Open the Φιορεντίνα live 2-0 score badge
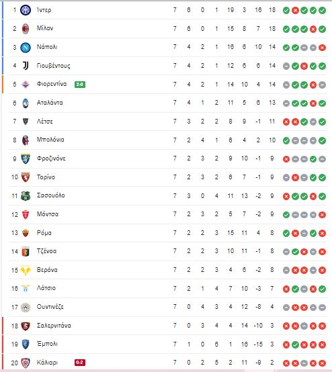 pyautogui.click(x=80, y=85)
